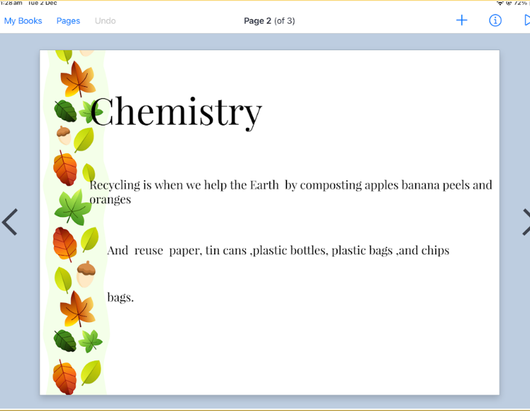Tap the Page 2 (of 3) title
Image resolution: width=530 pixels, height=411 pixels.
269,21
